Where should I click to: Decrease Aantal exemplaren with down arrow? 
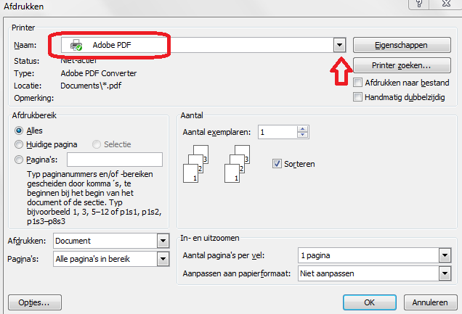click(302, 135)
